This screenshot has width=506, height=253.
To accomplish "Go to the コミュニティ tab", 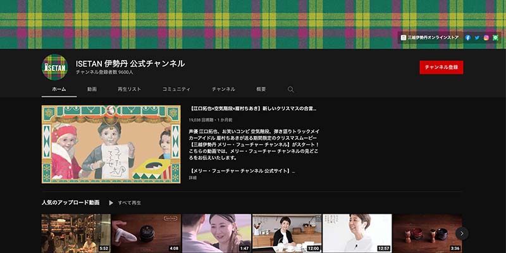I will tap(176, 89).
